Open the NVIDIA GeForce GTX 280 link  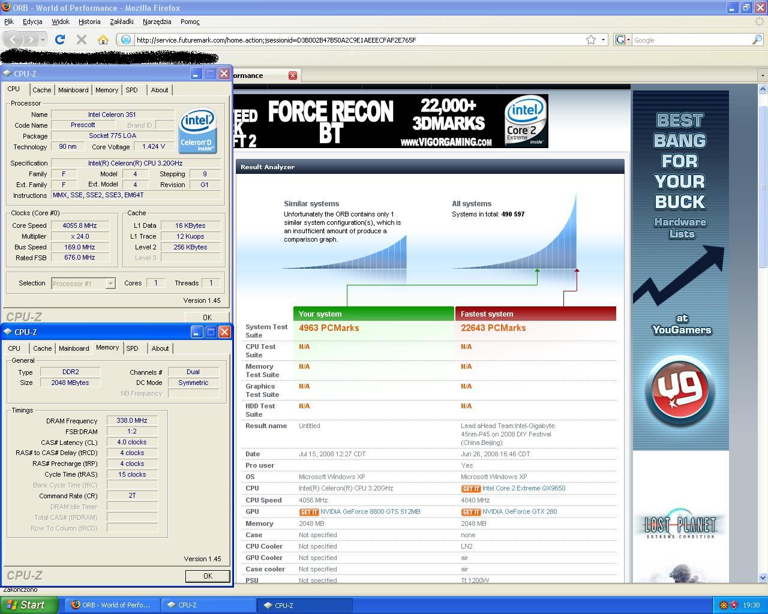[x=520, y=511]
